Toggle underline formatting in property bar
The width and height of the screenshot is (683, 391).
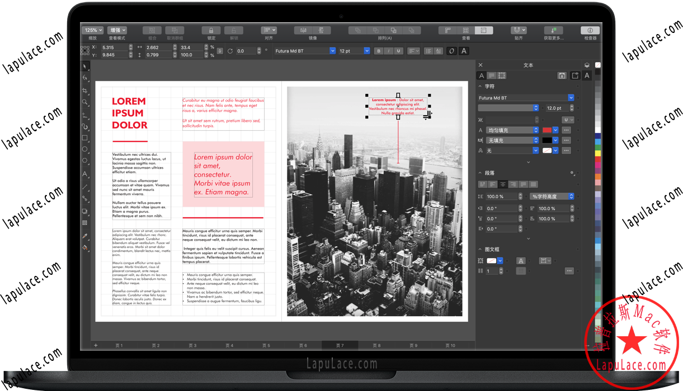pyautogui.click(x=398, y=51)
